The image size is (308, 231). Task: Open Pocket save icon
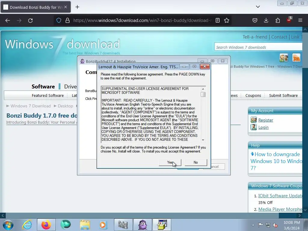click(x=255, y=20)
